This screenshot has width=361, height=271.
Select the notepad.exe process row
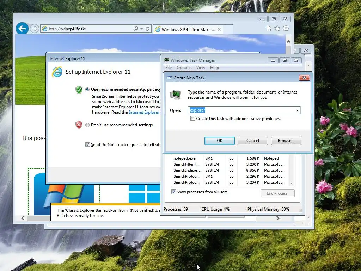pos(230,158)
